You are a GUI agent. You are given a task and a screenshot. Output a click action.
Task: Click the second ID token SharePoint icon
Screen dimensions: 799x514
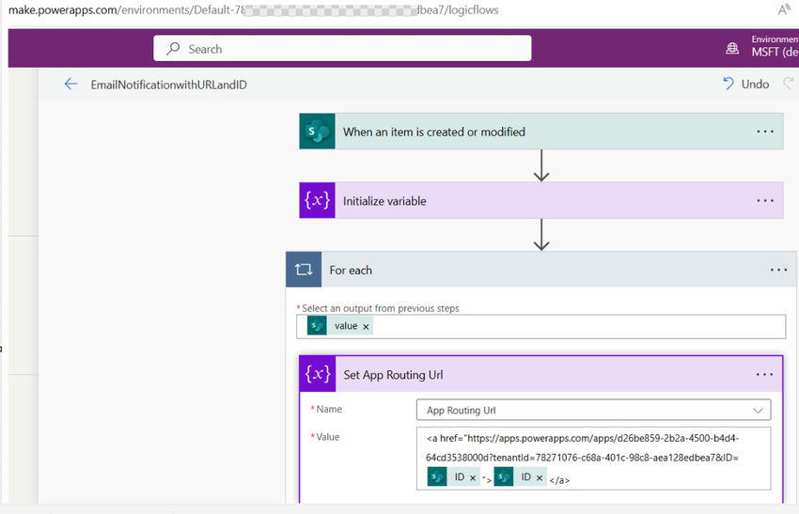[504, 476]
